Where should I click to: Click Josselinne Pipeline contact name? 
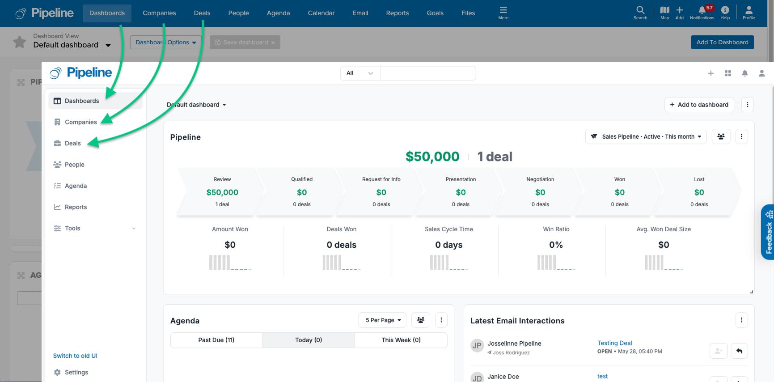(514, 344)
